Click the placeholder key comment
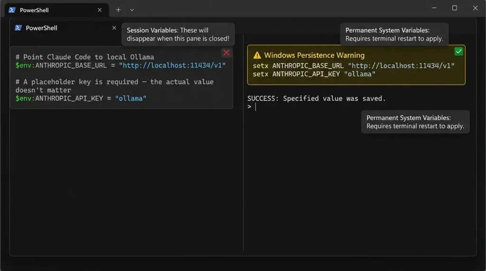Screen dimensions: 486x271 (114, 86)
